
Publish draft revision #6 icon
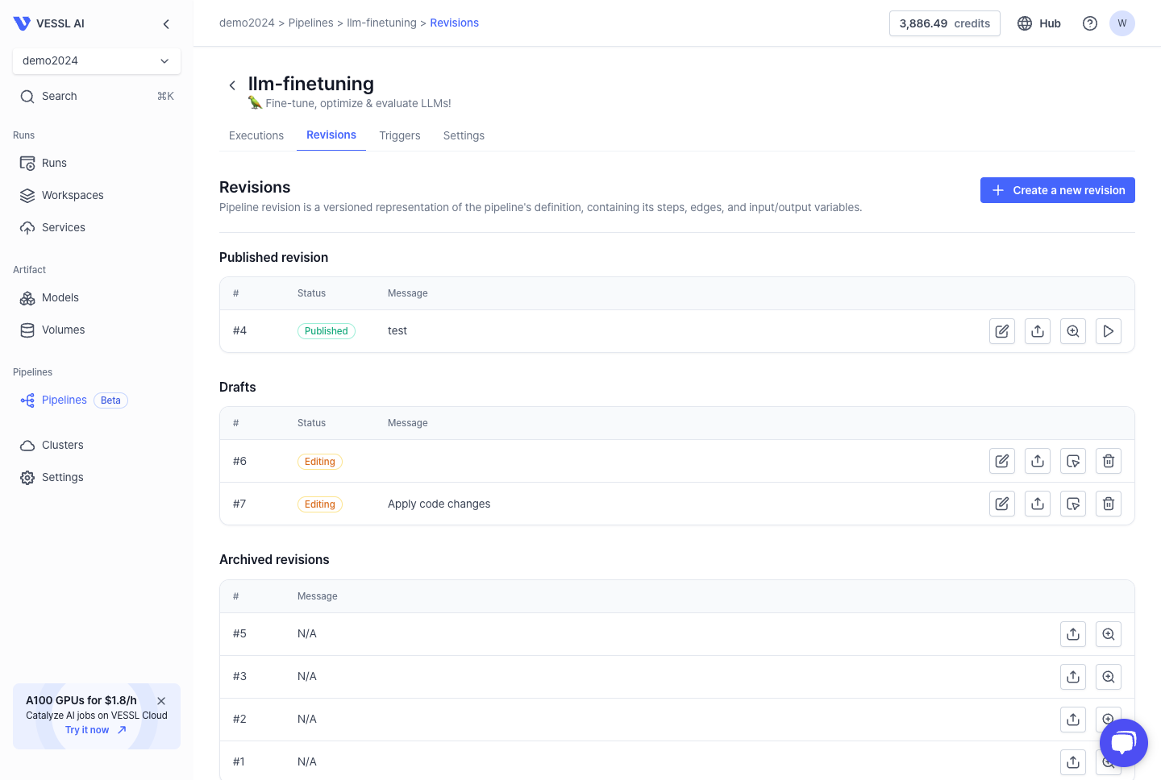pos(1073,461)
